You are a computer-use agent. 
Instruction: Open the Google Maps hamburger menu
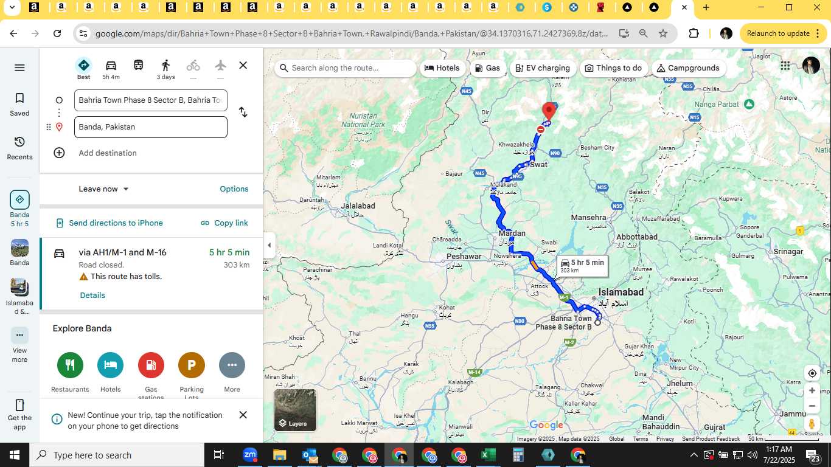19,67
